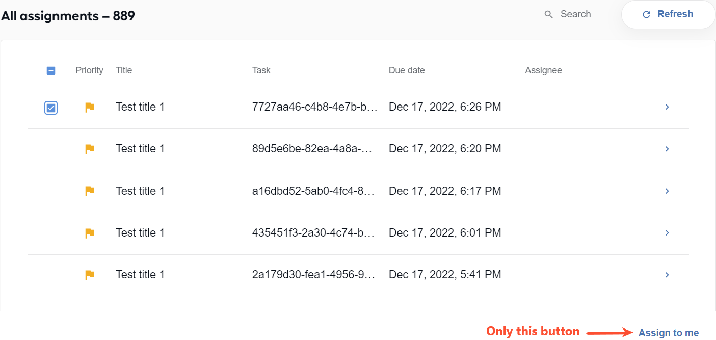Sort by the Due date column header
The height and width of the screenshot is (340, 716).
[x=407, y=70]
